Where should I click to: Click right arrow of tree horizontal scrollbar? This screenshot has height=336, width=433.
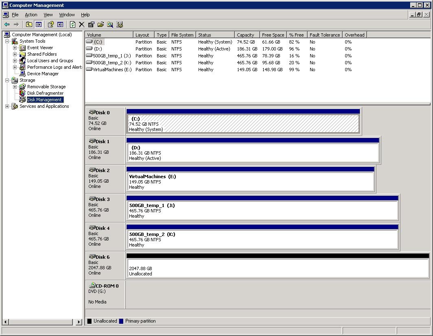tap(79, 322)
